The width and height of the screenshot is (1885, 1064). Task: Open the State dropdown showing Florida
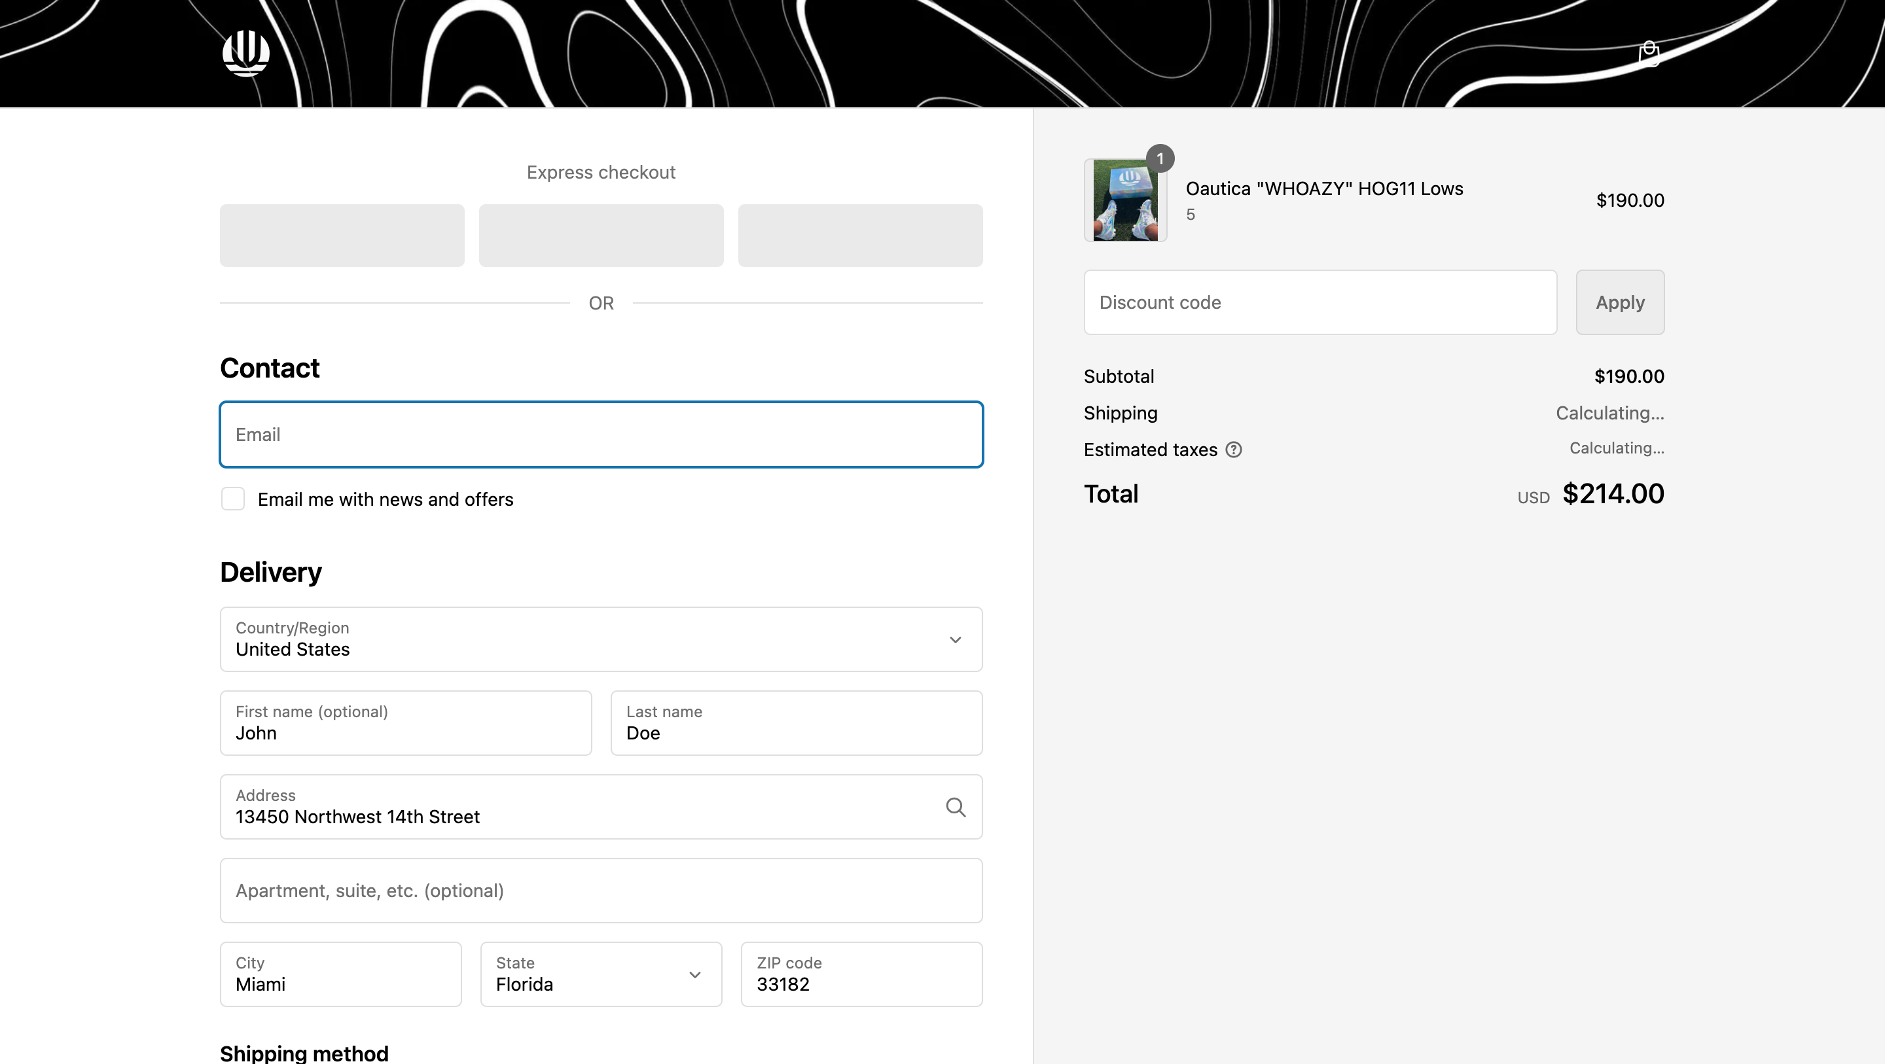tap(600, 974)
